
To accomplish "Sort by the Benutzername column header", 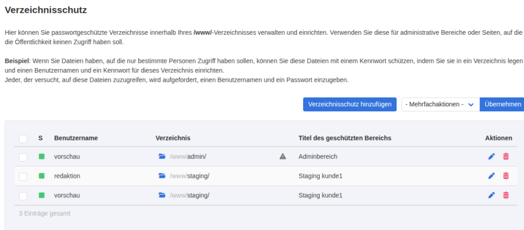I will (x=76, y=138).
